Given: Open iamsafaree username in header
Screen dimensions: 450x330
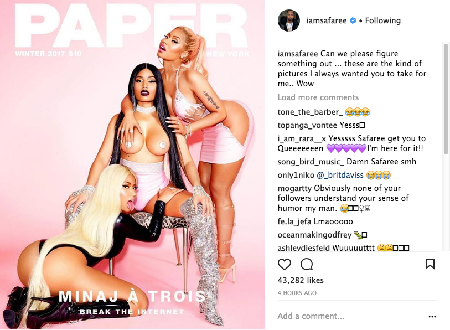Looking at the screenshot, I should (327, 20).
